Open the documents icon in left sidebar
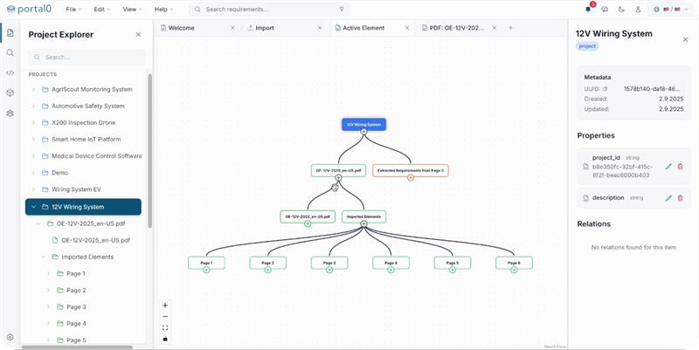Viewport: 699px width, 350px height. [10, 33]
